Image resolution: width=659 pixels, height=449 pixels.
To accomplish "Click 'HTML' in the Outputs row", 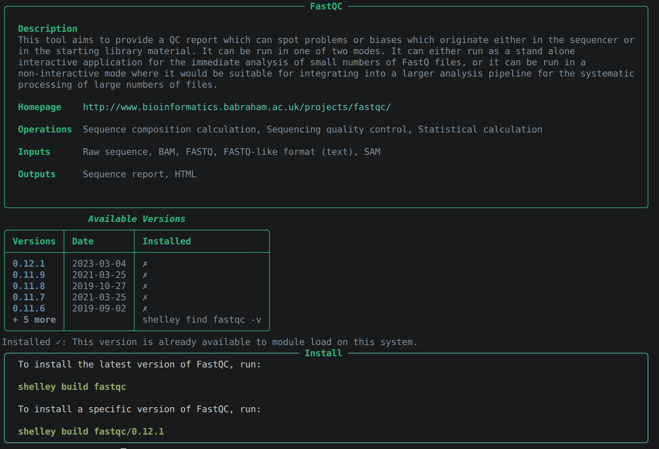I will (186, 174).
